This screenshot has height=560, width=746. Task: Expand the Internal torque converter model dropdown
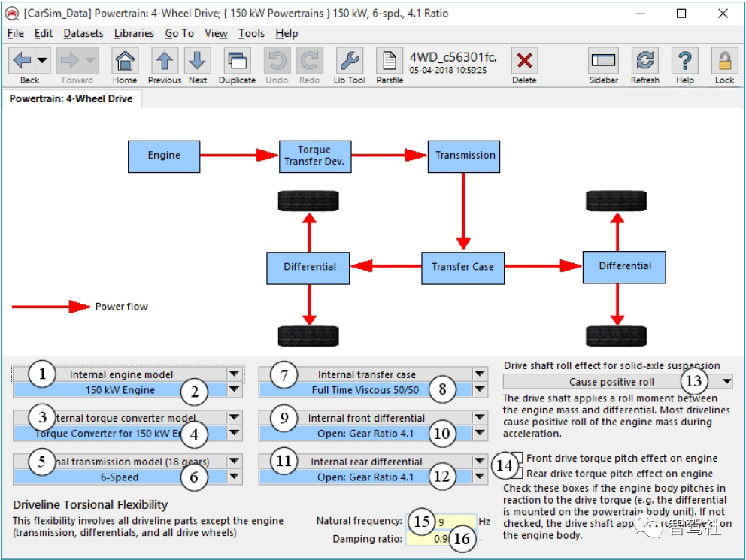pos(235,417)
